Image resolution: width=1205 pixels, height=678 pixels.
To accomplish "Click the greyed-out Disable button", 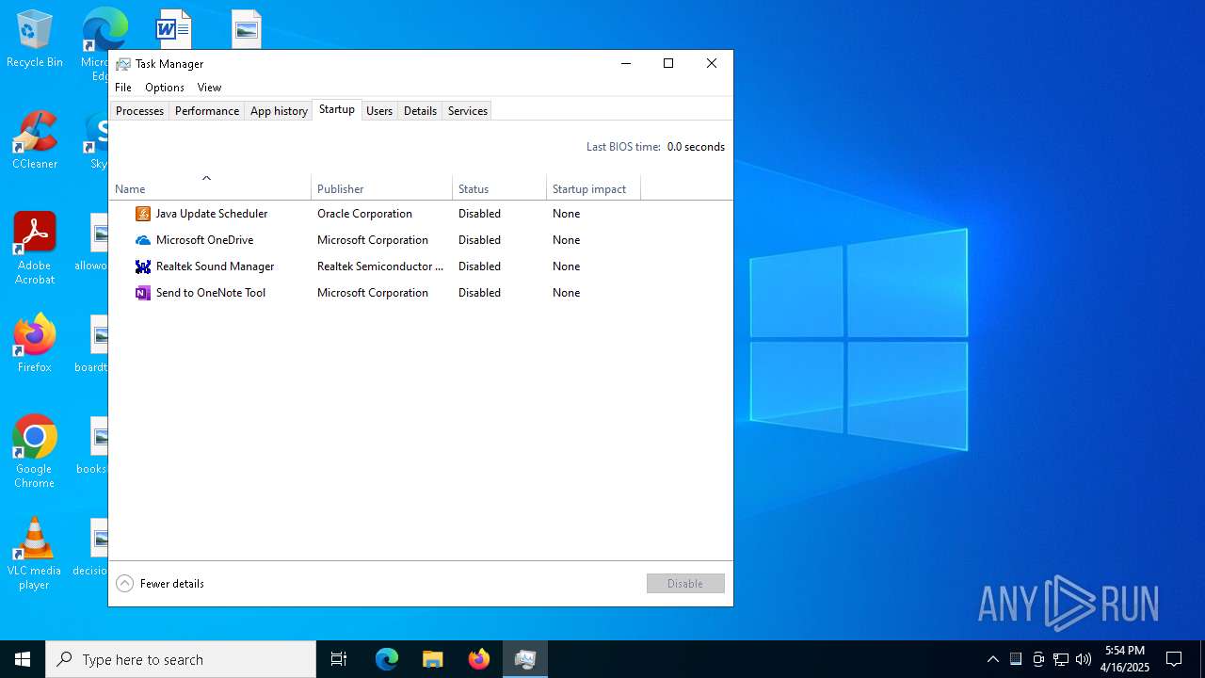I will pyautogui.click(x=685, y=584).
